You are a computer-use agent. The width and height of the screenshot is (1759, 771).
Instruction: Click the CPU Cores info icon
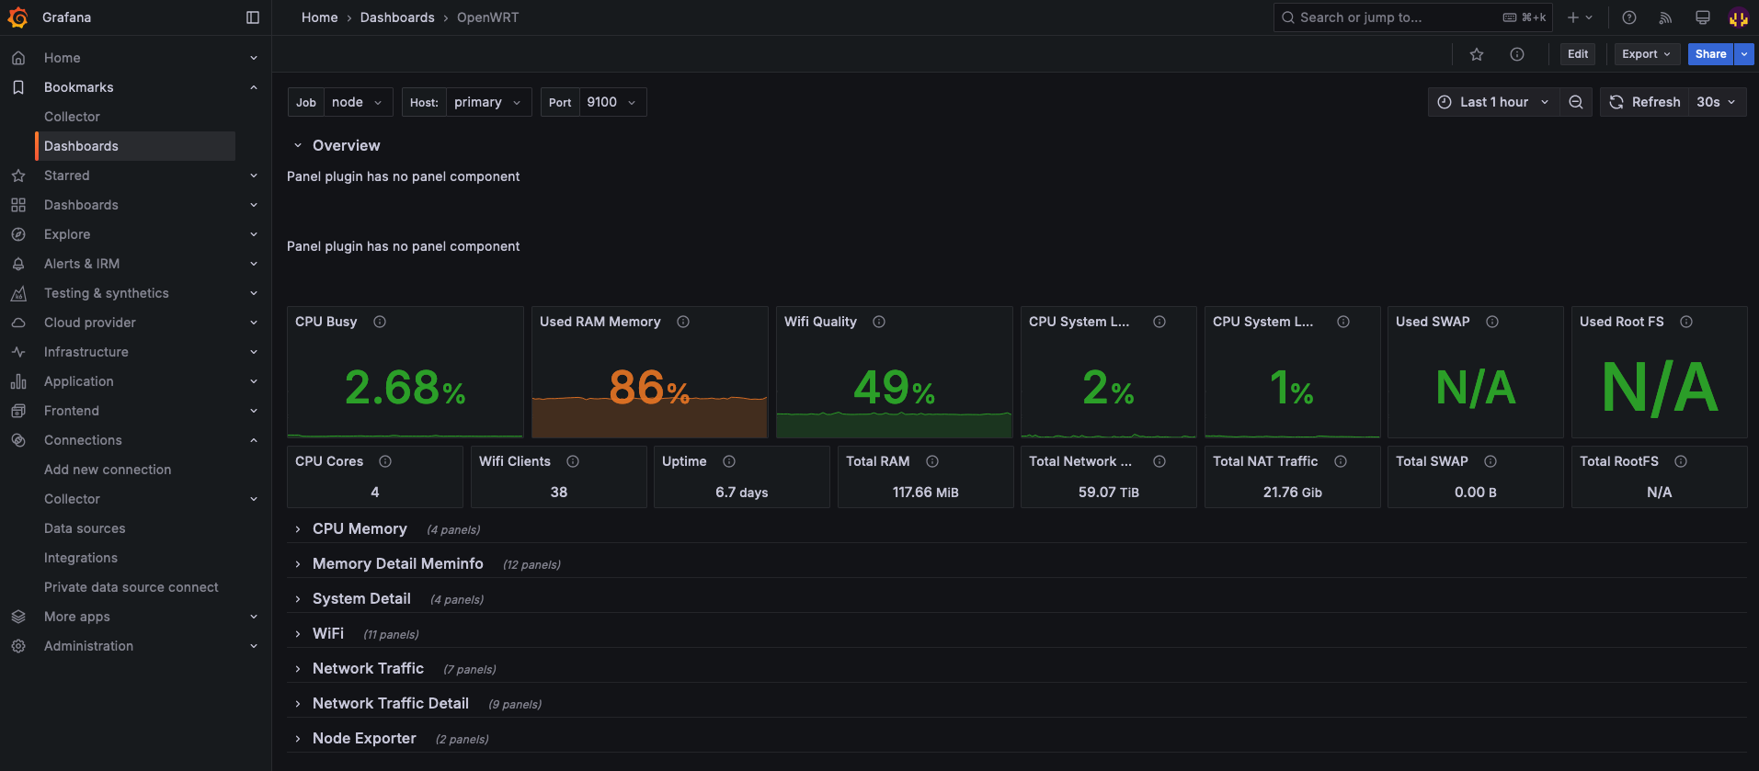click(x=385, y=461)
